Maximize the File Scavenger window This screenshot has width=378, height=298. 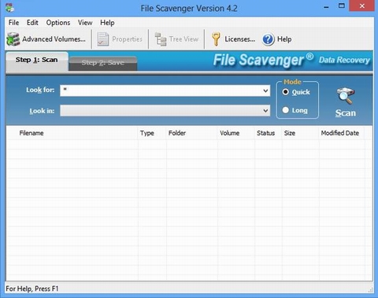point(342,6)
